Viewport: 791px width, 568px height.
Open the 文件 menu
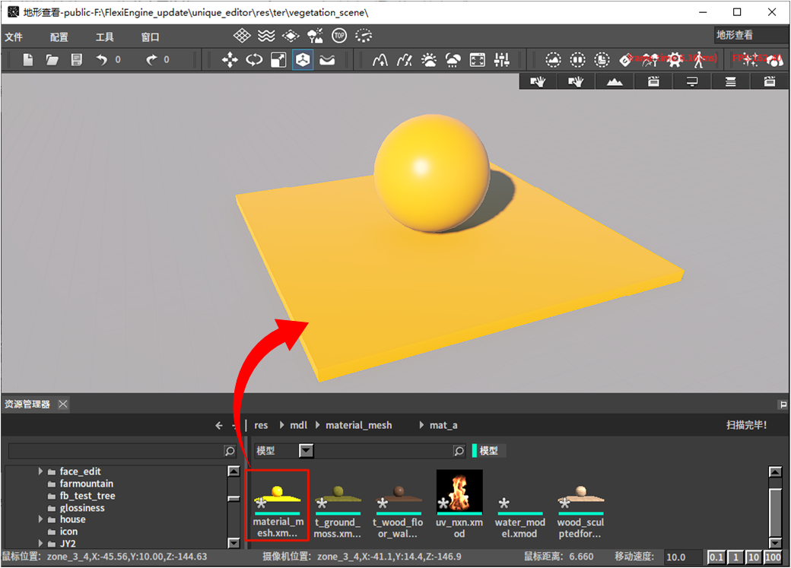[x=14, y=37]
